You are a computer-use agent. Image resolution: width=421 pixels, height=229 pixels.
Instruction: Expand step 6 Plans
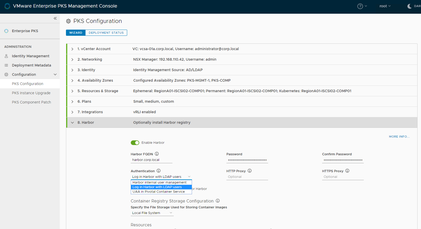coord(72,102)
